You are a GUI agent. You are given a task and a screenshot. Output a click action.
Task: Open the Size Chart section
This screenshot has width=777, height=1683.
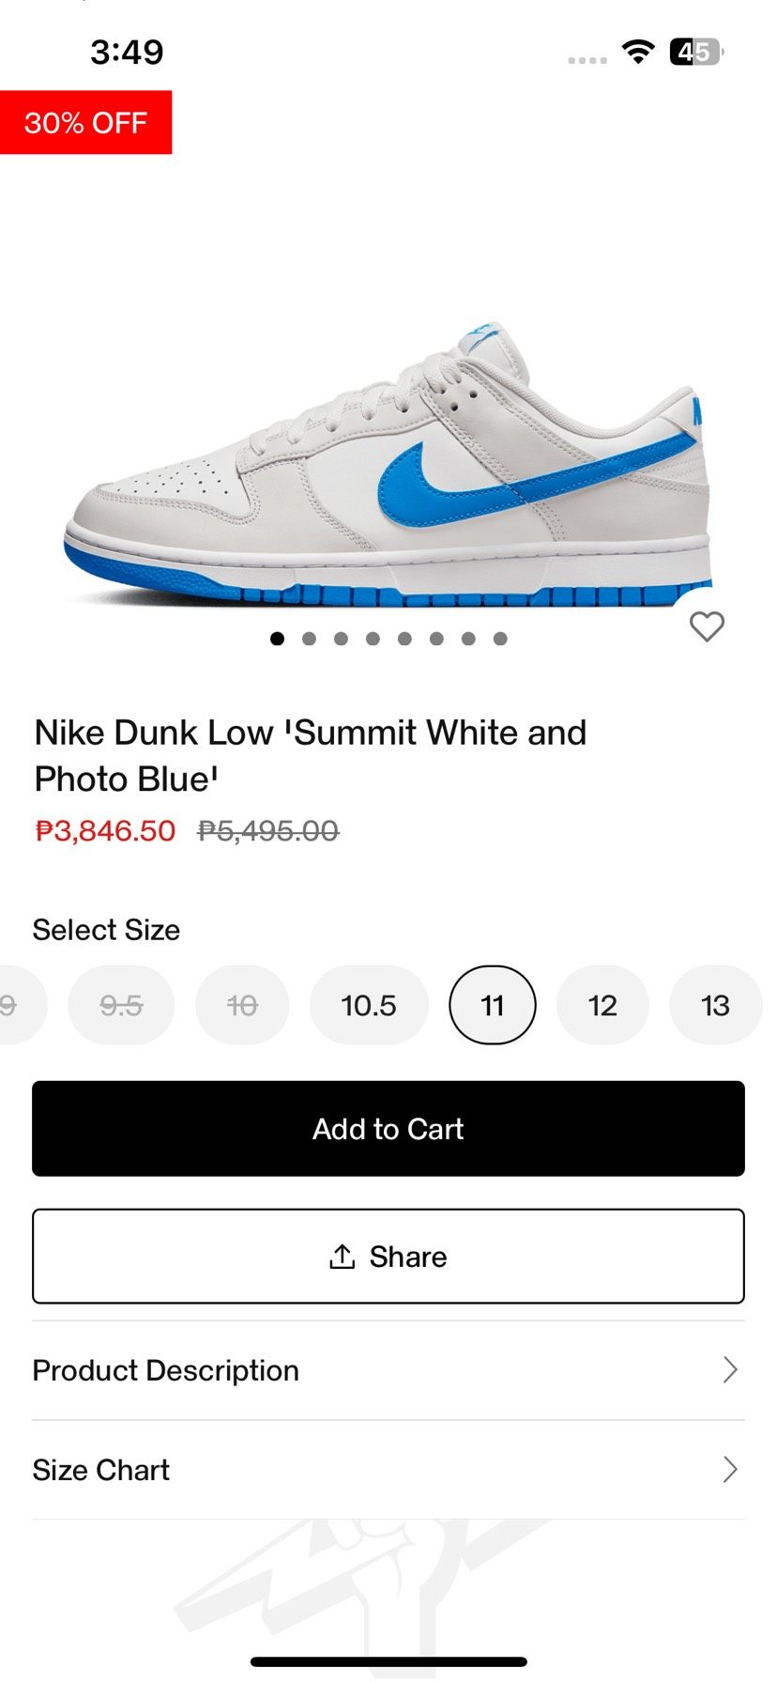[101, 1470]
